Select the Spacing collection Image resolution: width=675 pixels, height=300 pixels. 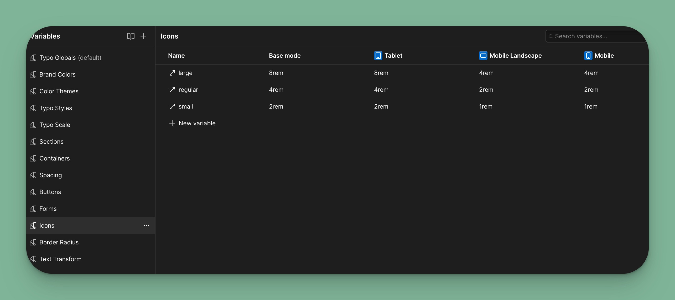50,175
